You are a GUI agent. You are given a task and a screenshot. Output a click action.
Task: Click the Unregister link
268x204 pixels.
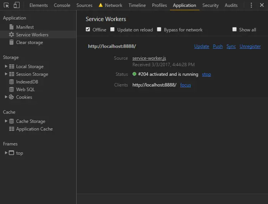(x=250, y=46)
